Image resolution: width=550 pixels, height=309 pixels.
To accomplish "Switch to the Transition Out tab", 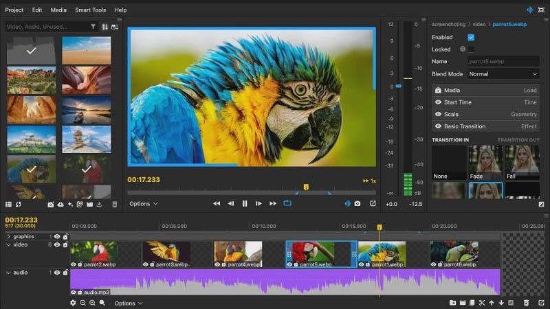I will coord(518,140).
